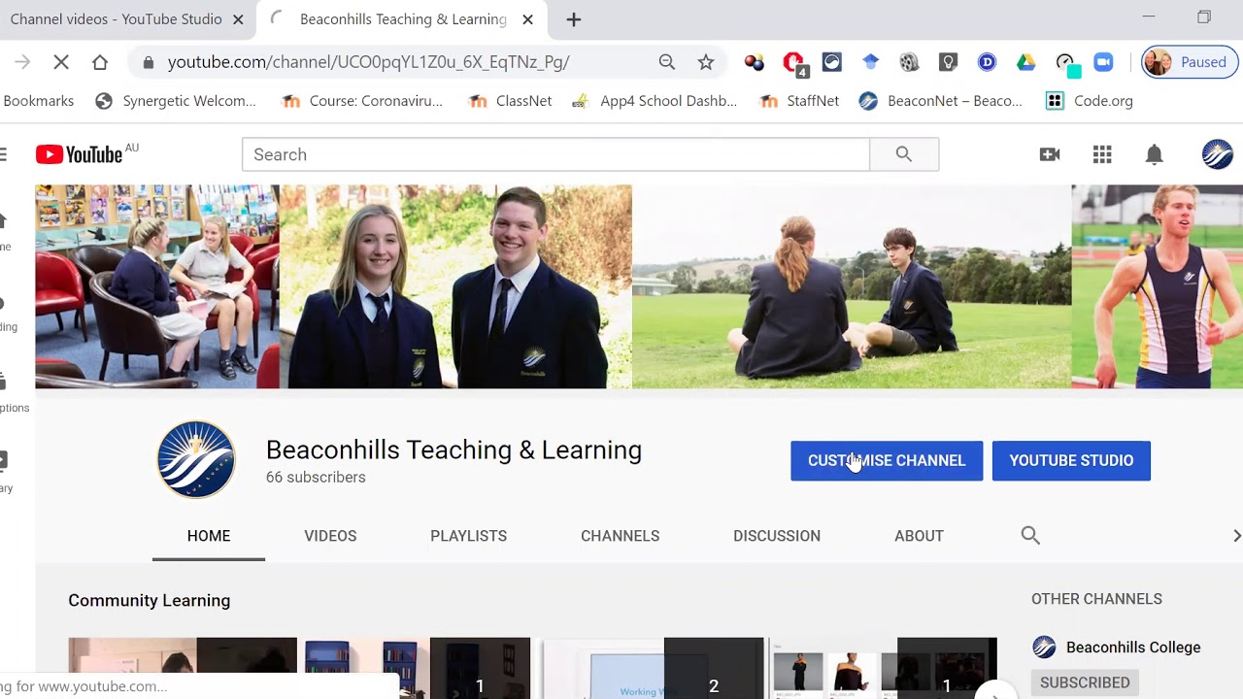Screen dimensions: 1243x699
Task: Click into the YouTube search field
Action: [555, 154]
